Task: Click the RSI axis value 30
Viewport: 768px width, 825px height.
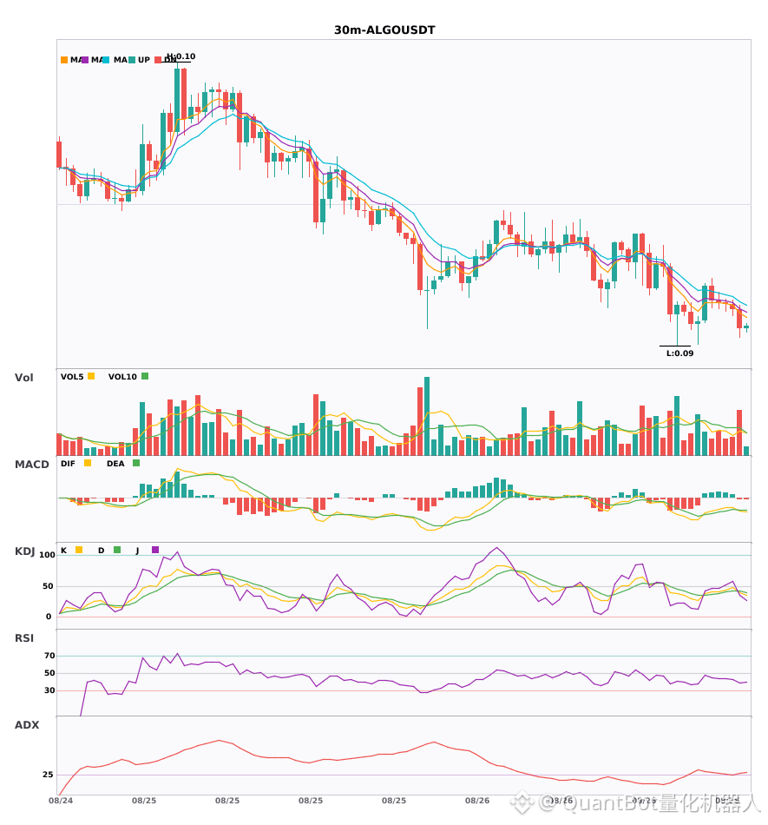Action: click(x=49, y=690)
